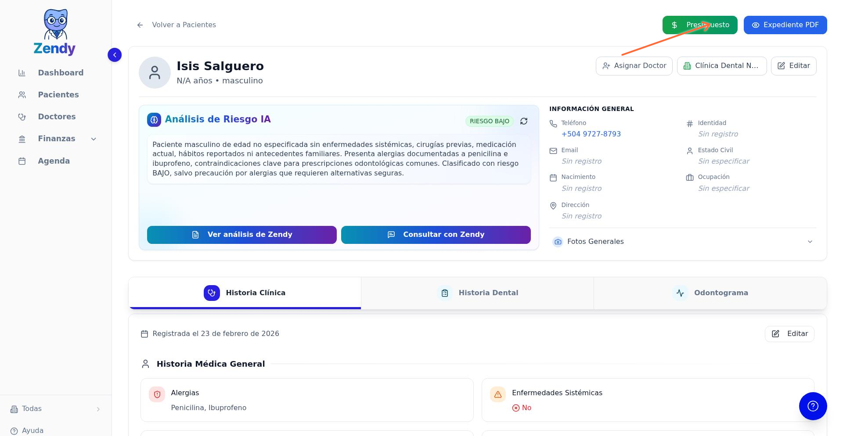
Task: Click the warning icon on Enfermedades Sistémicas
Action: [x=498, y=394]
